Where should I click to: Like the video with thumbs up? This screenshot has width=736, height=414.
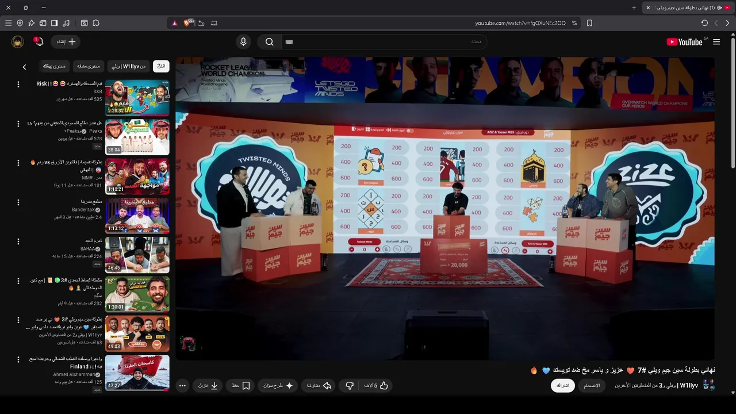coord(377,385)
